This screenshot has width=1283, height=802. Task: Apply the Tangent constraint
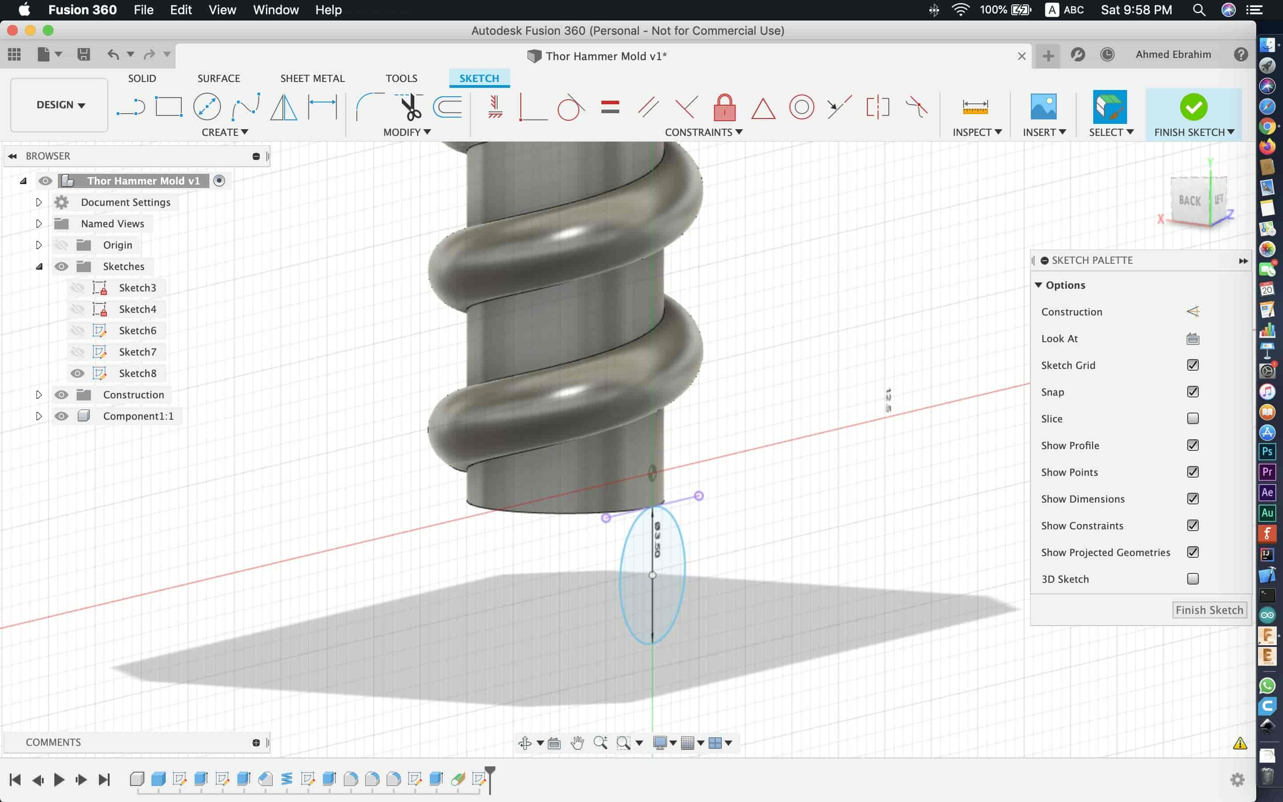click(571, 106)
